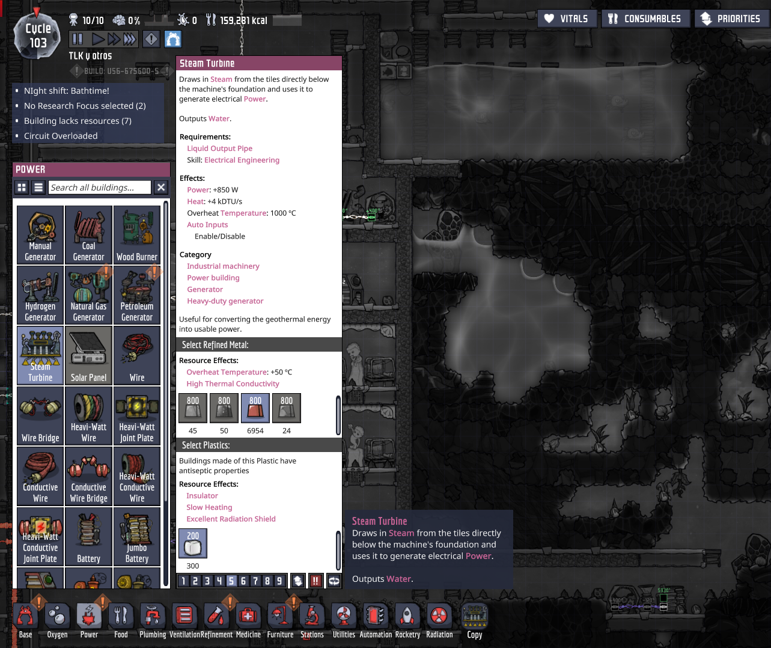Pick the Conductive Wire building
This screenshot has height=648, width=771.
click(40, 476)
